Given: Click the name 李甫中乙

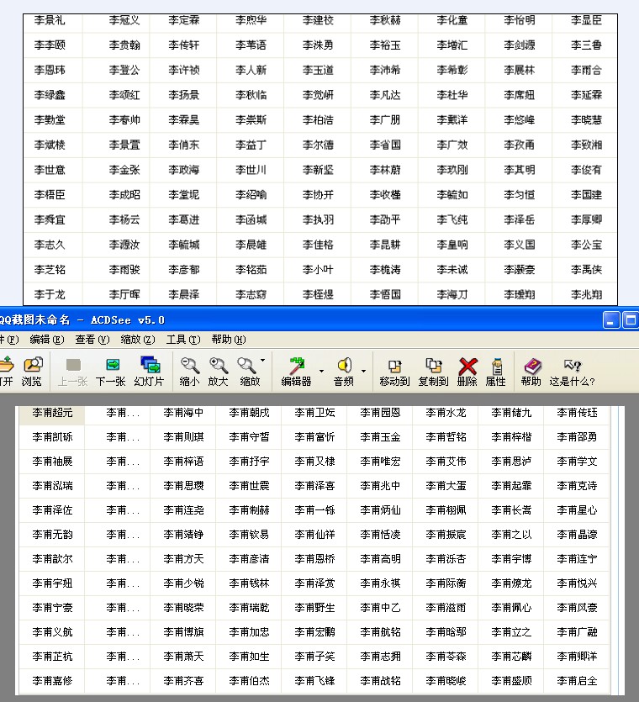Looking at the screenshot, I should point(380,608).
